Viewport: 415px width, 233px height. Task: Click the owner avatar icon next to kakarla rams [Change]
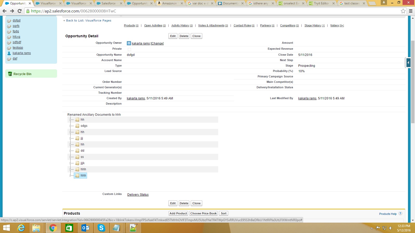pos(129,43)
